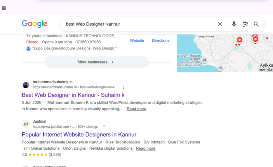Open Popular Internet Website Designers in Kannur

[x=79, y=135]
